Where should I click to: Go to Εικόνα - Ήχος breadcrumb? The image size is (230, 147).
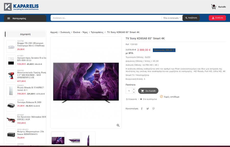(x=80, y=32)
